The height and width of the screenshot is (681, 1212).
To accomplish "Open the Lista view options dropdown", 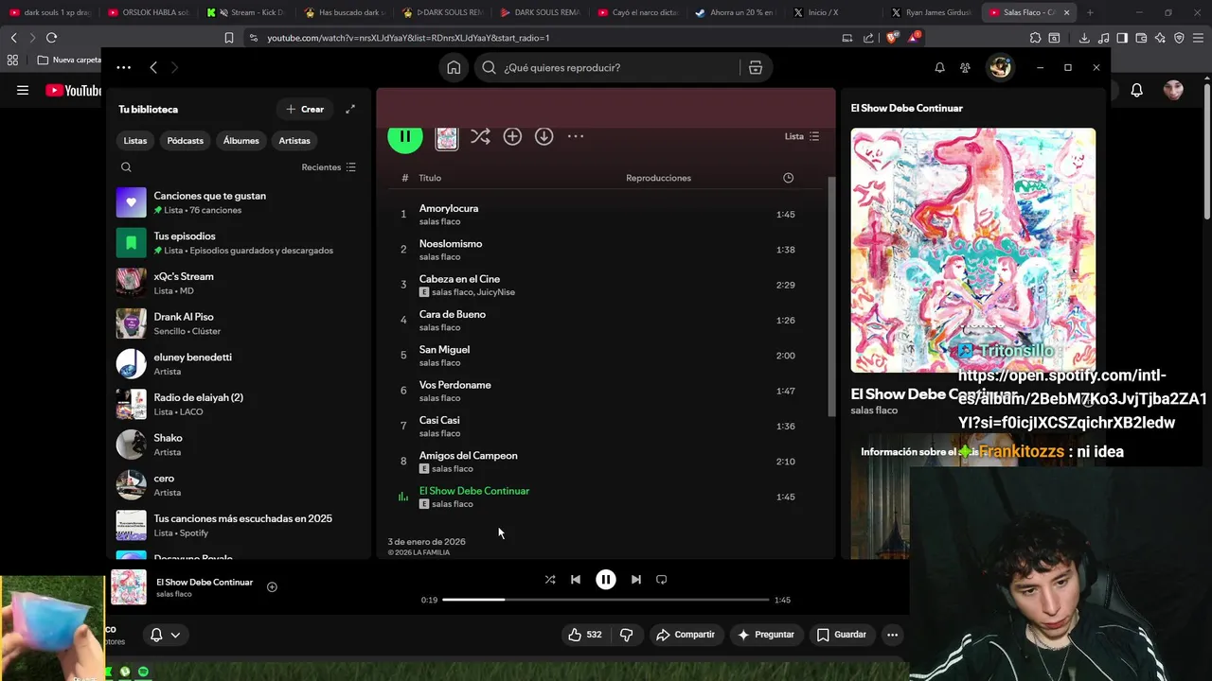I will pyautogui.click(x=802, y=136).
